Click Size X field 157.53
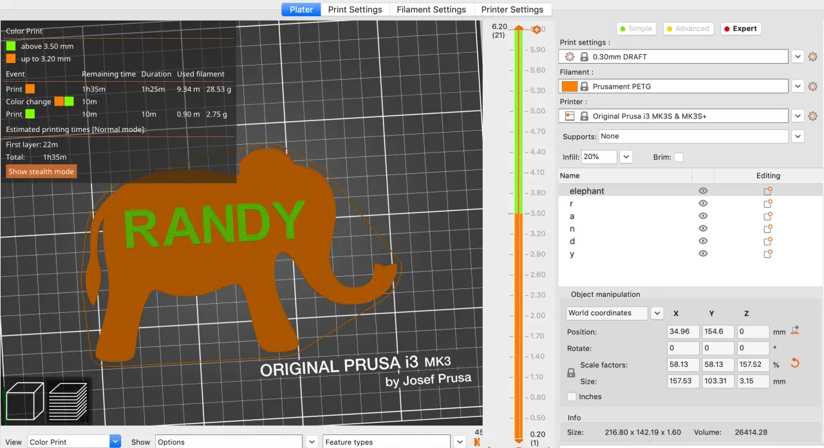 [x=683, y=381]
